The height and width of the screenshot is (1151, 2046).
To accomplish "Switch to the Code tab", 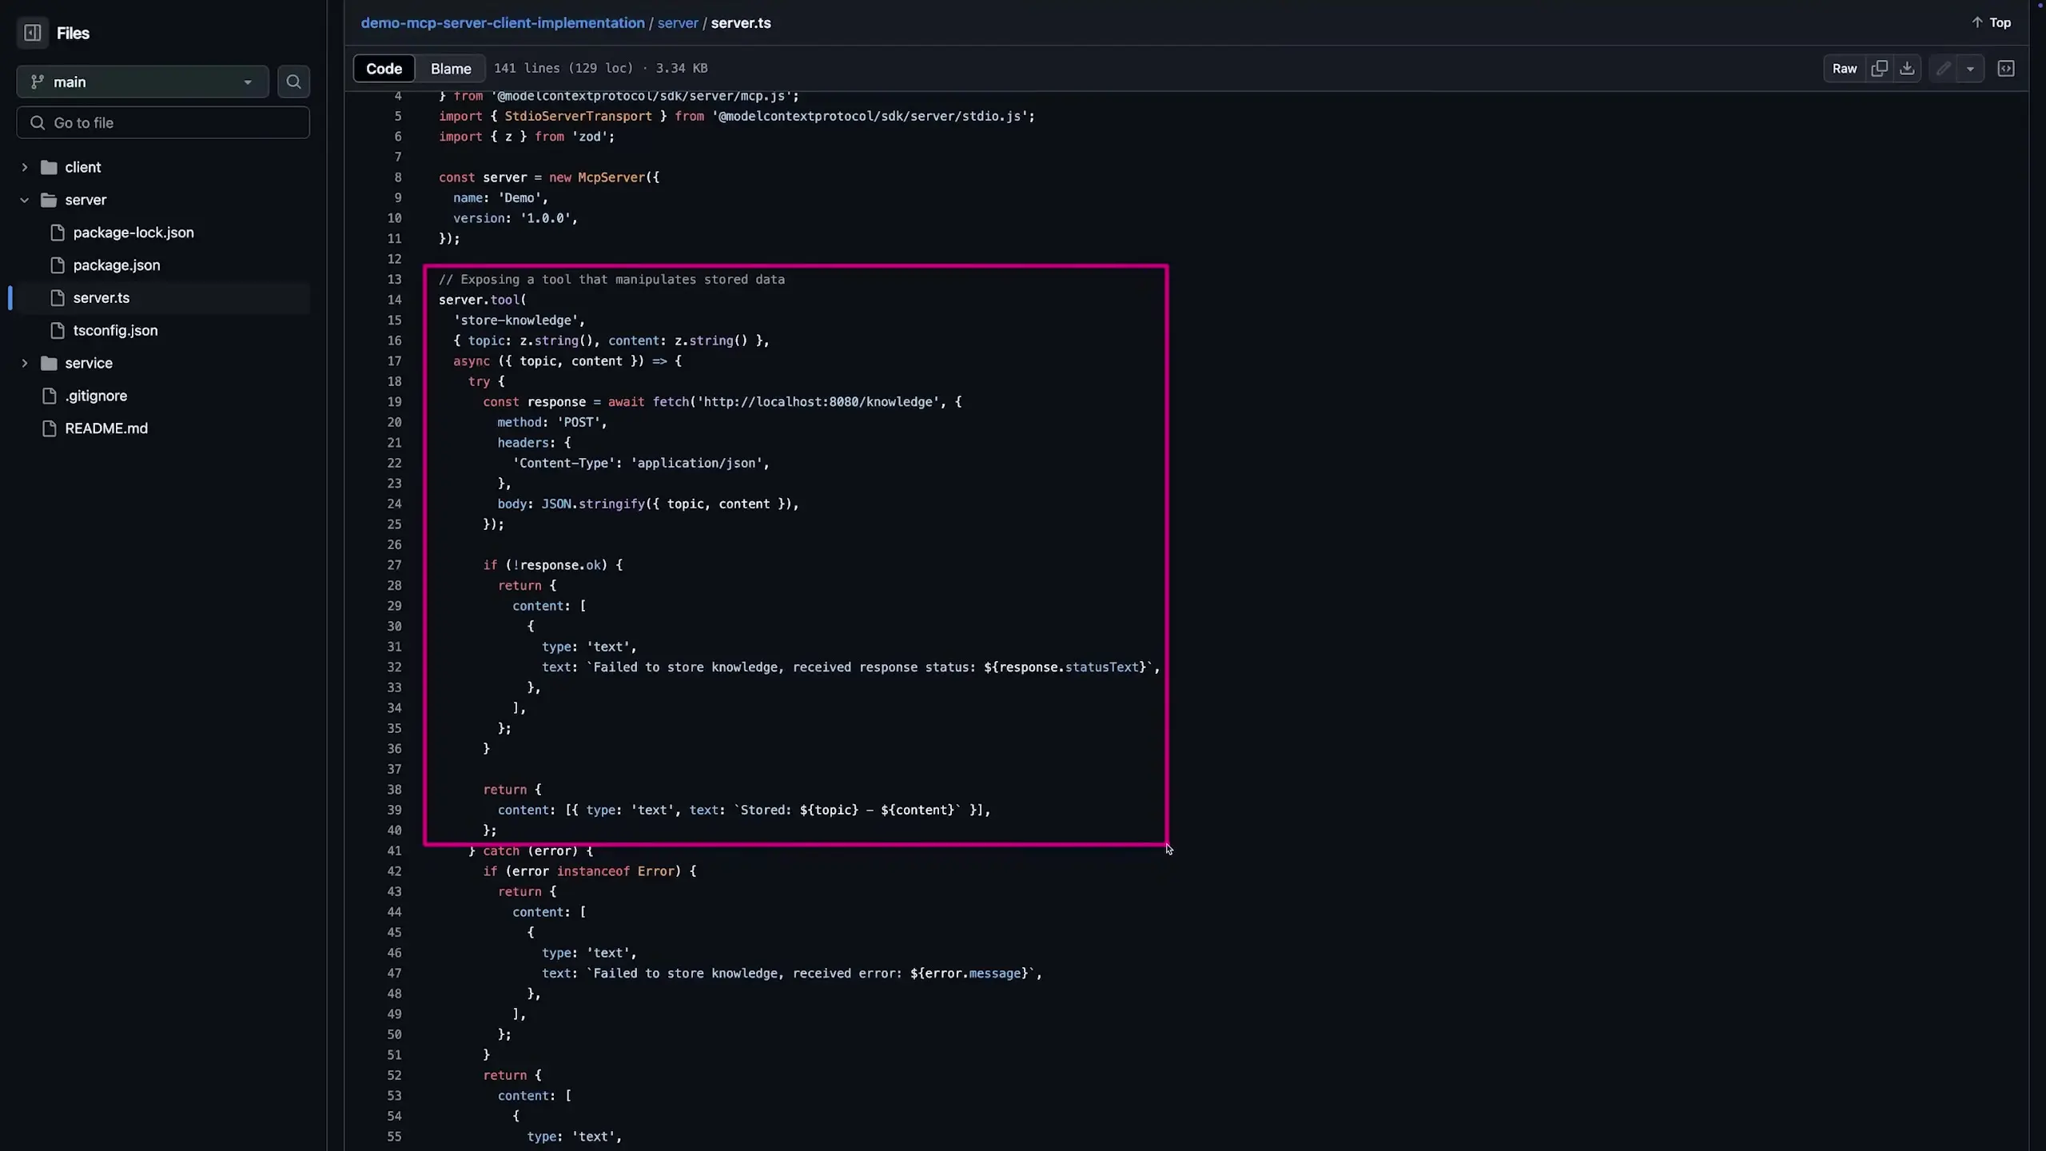I will click(x=384, y=69).
